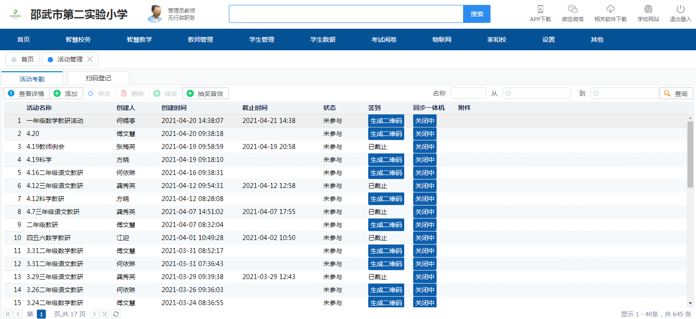Toggle 关闭中 sync for 3.31二年级数学教研
Image resolution: width=696 pixels, height=319 pixels.
tap(425, 251)
